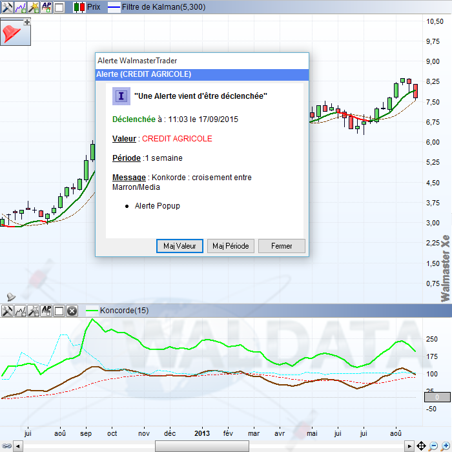This screenshot has height=452, width=452.
Task: Click the AP icon in the price toolbar
Action: tap(46, 7)
